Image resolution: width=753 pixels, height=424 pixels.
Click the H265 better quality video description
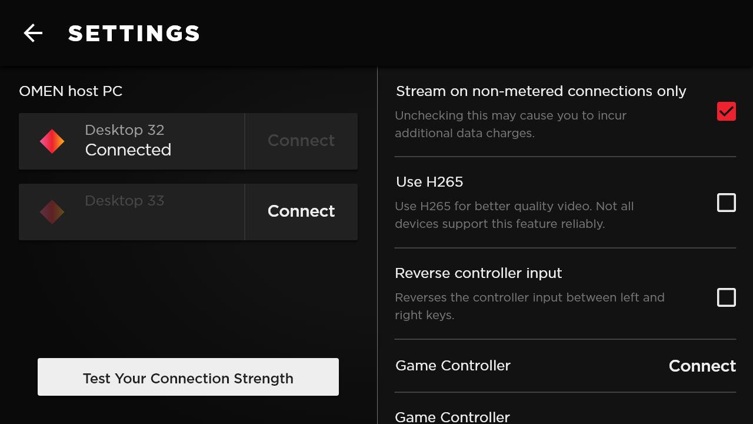point(514,215)
